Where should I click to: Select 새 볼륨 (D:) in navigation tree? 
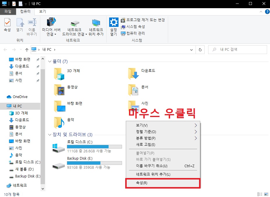coord(21,169)
